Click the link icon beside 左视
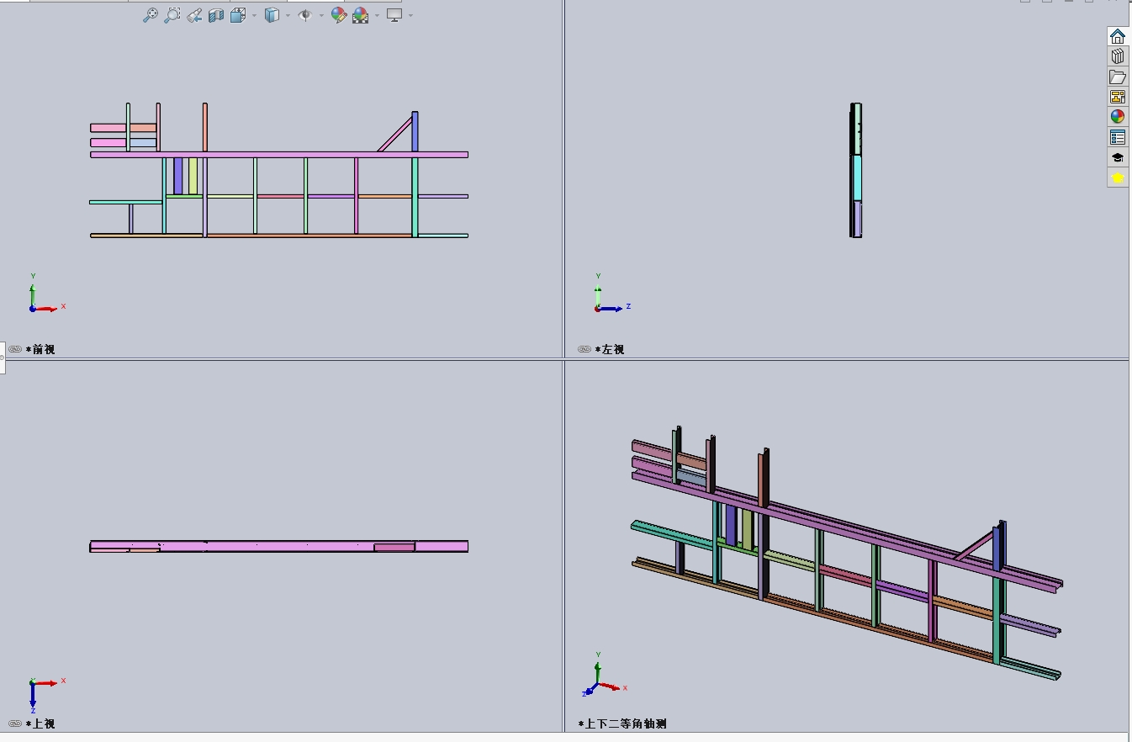The height and width of the screenshot is (742, 1132). click(585, 349)
